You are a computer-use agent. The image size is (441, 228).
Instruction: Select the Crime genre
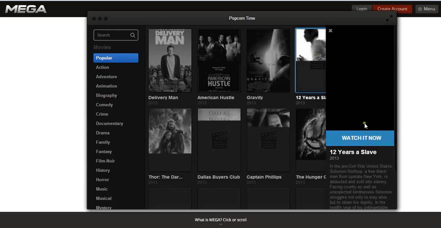coord(102,114)
